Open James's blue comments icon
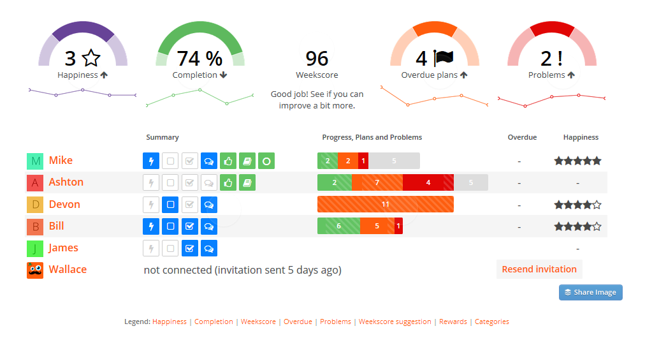 pos(209,248)
